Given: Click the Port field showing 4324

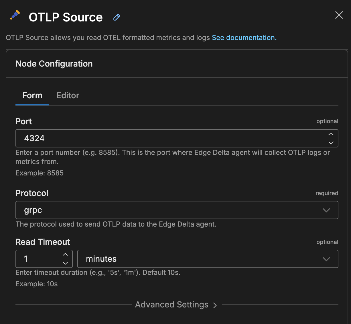Looking at the screenshot, I should click(x=172, y=138).
